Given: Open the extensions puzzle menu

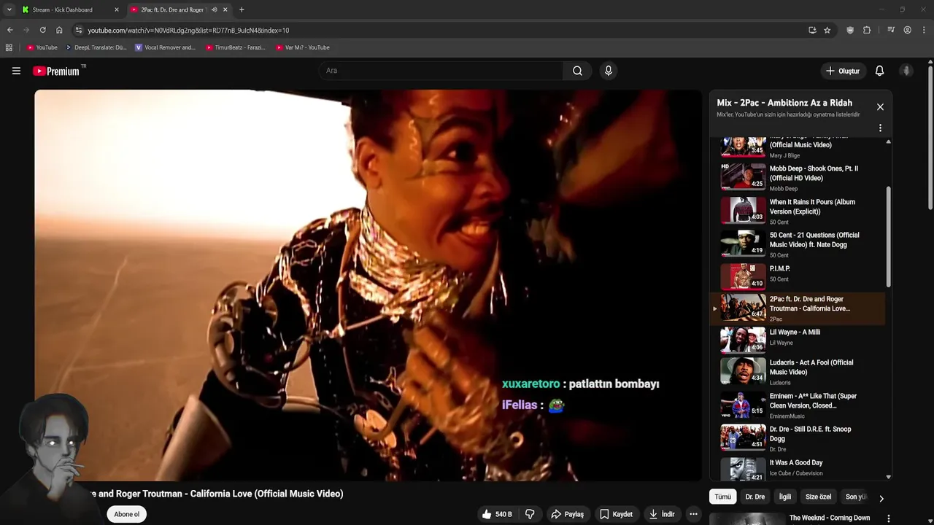Looking at the screenshot, I should (867, 30).
